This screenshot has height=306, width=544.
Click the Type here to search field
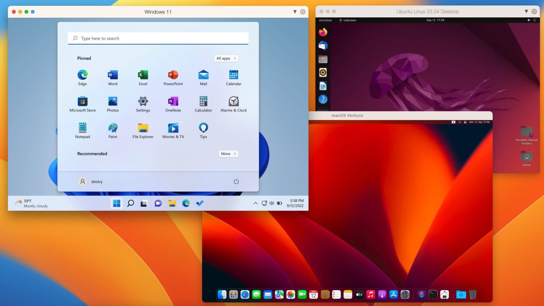(158, 38)
